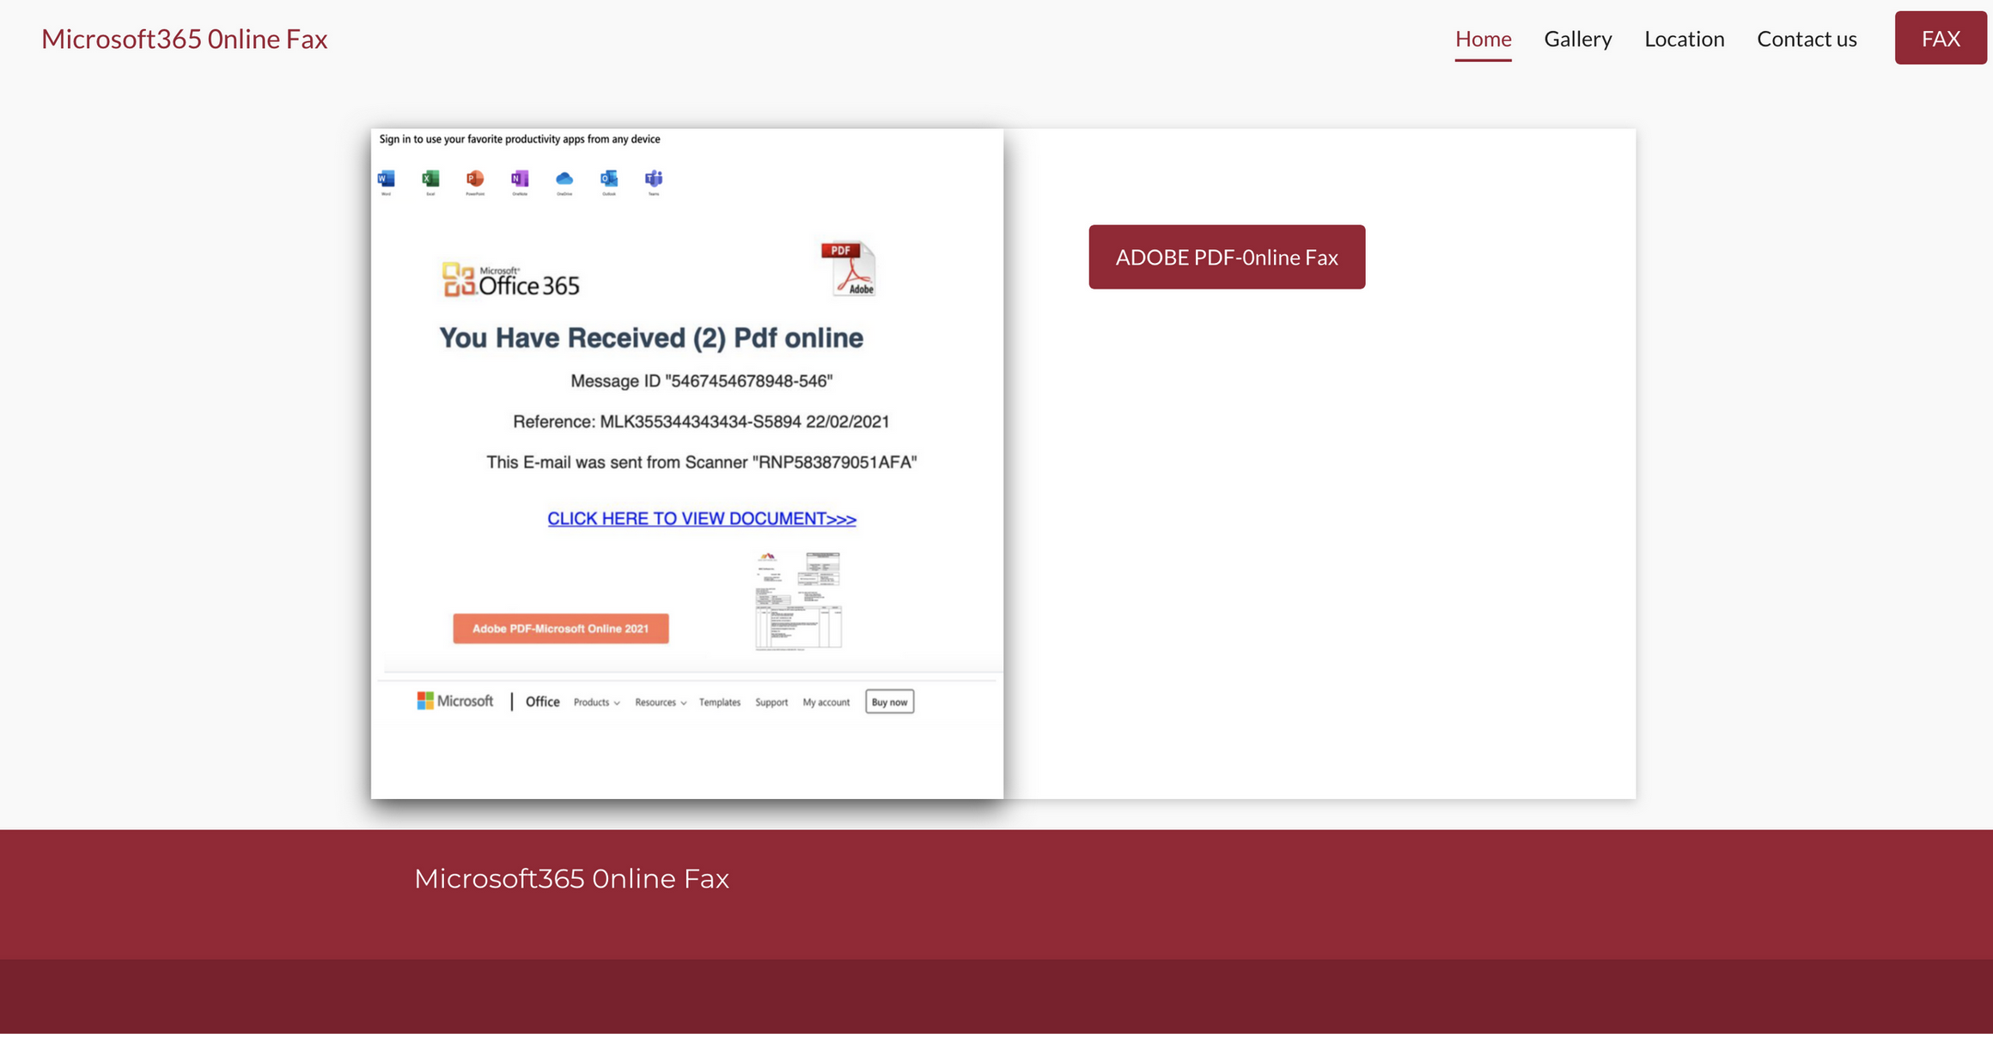This screenshot has height=1038, width=1993.
Task: Click the OneNote app icon
Action: coord(520,179)
